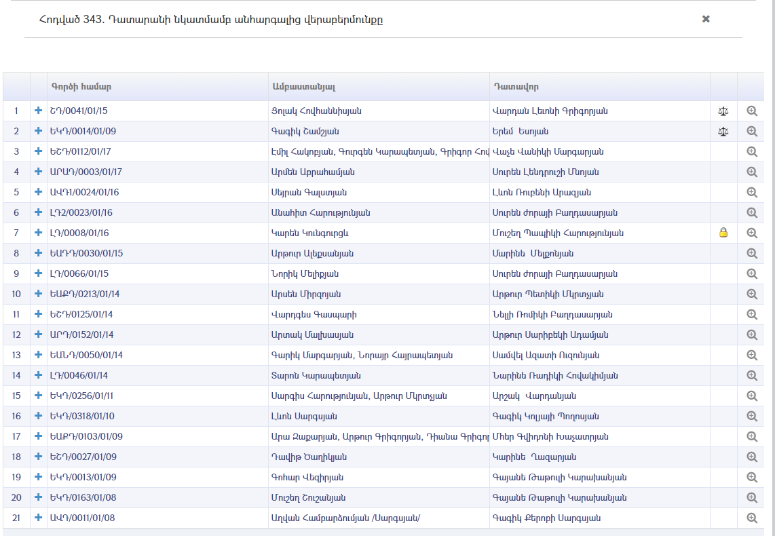Click judge Լևոն Ռուբենի Արազյան

click(542, 192)
